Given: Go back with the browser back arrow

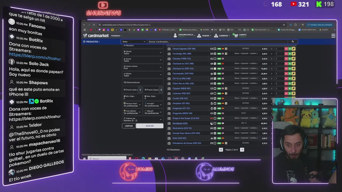Looking at the screenshot, I should pyautogui.click(x=84, y=25).
